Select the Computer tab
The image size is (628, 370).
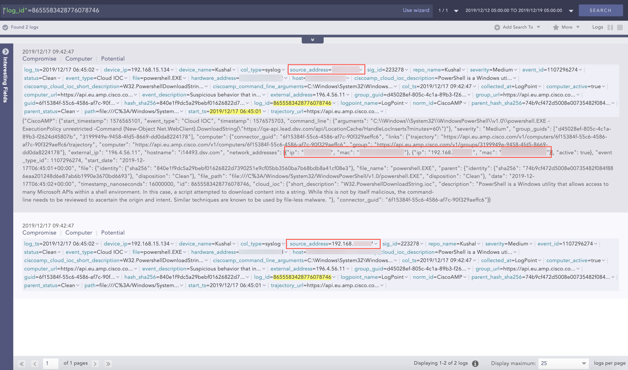click(78, 58)
